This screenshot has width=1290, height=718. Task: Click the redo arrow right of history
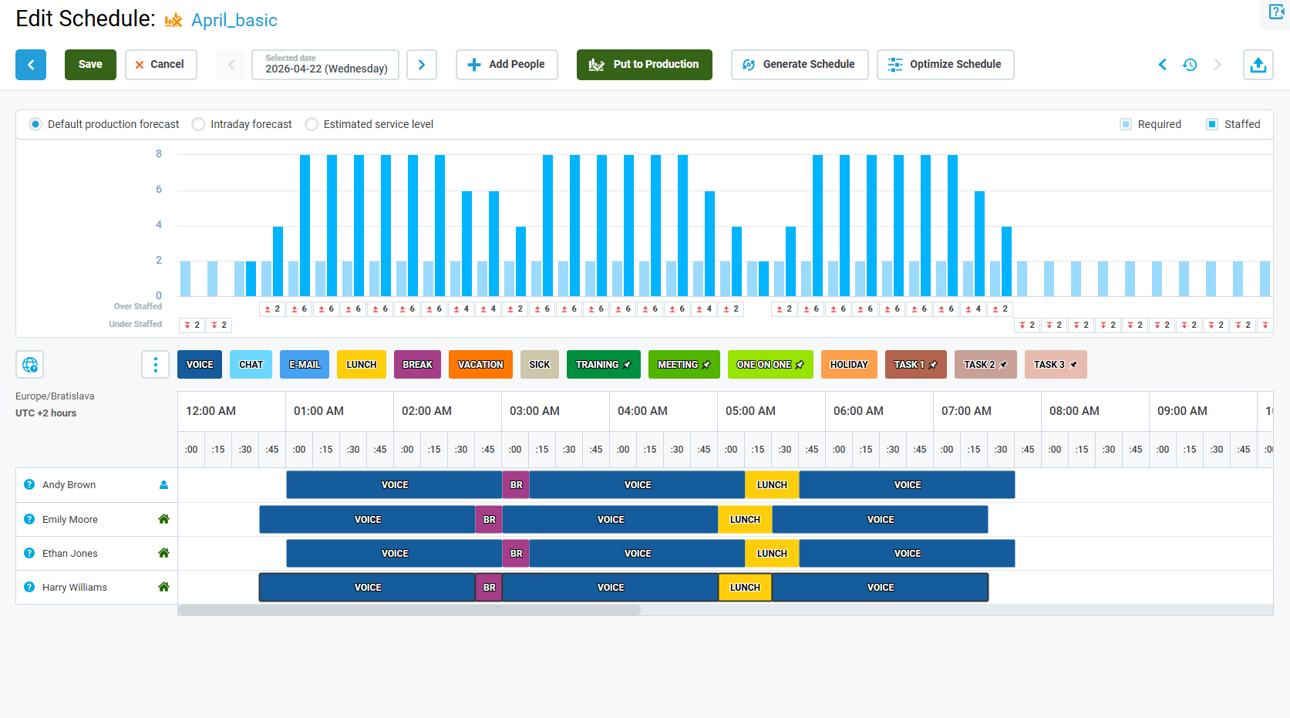[x=1218, y=65]
